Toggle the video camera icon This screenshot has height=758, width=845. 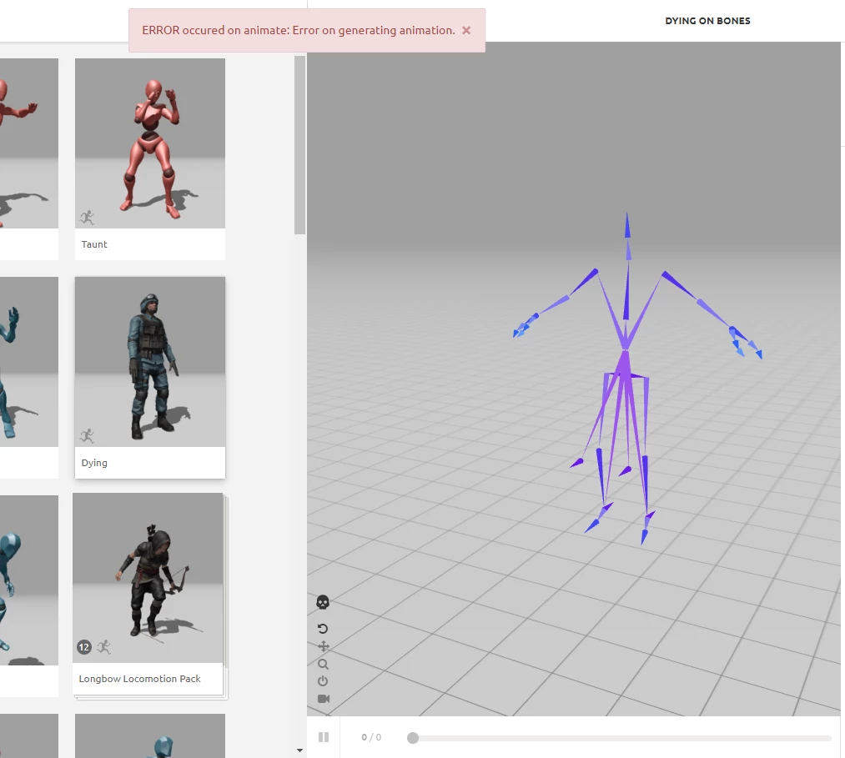tap(324, 699)
